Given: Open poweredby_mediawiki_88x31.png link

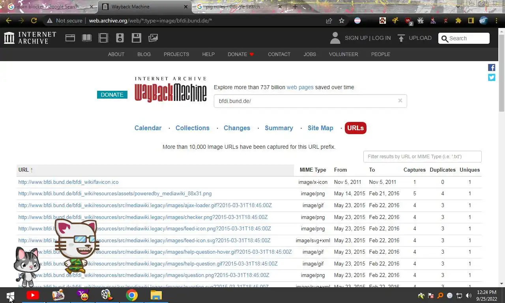Looking at the screenshot, I should 115,194.
